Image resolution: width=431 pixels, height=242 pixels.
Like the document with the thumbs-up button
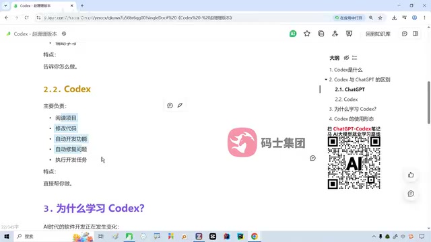411,175
